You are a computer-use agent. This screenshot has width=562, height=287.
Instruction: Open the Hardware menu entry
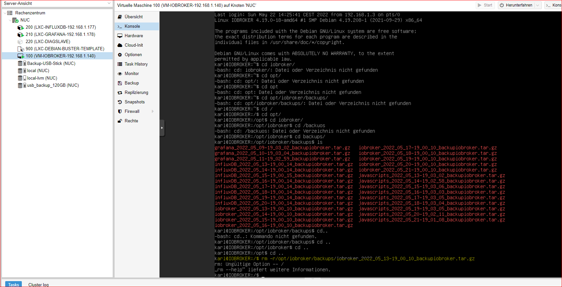pos(137,36)
